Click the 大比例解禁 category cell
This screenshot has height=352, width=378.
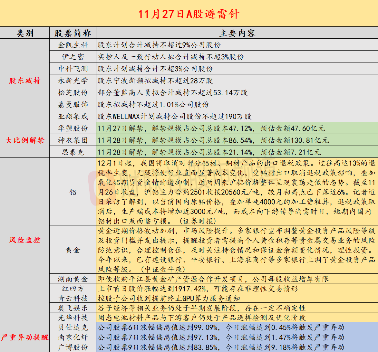click(25, 140)
